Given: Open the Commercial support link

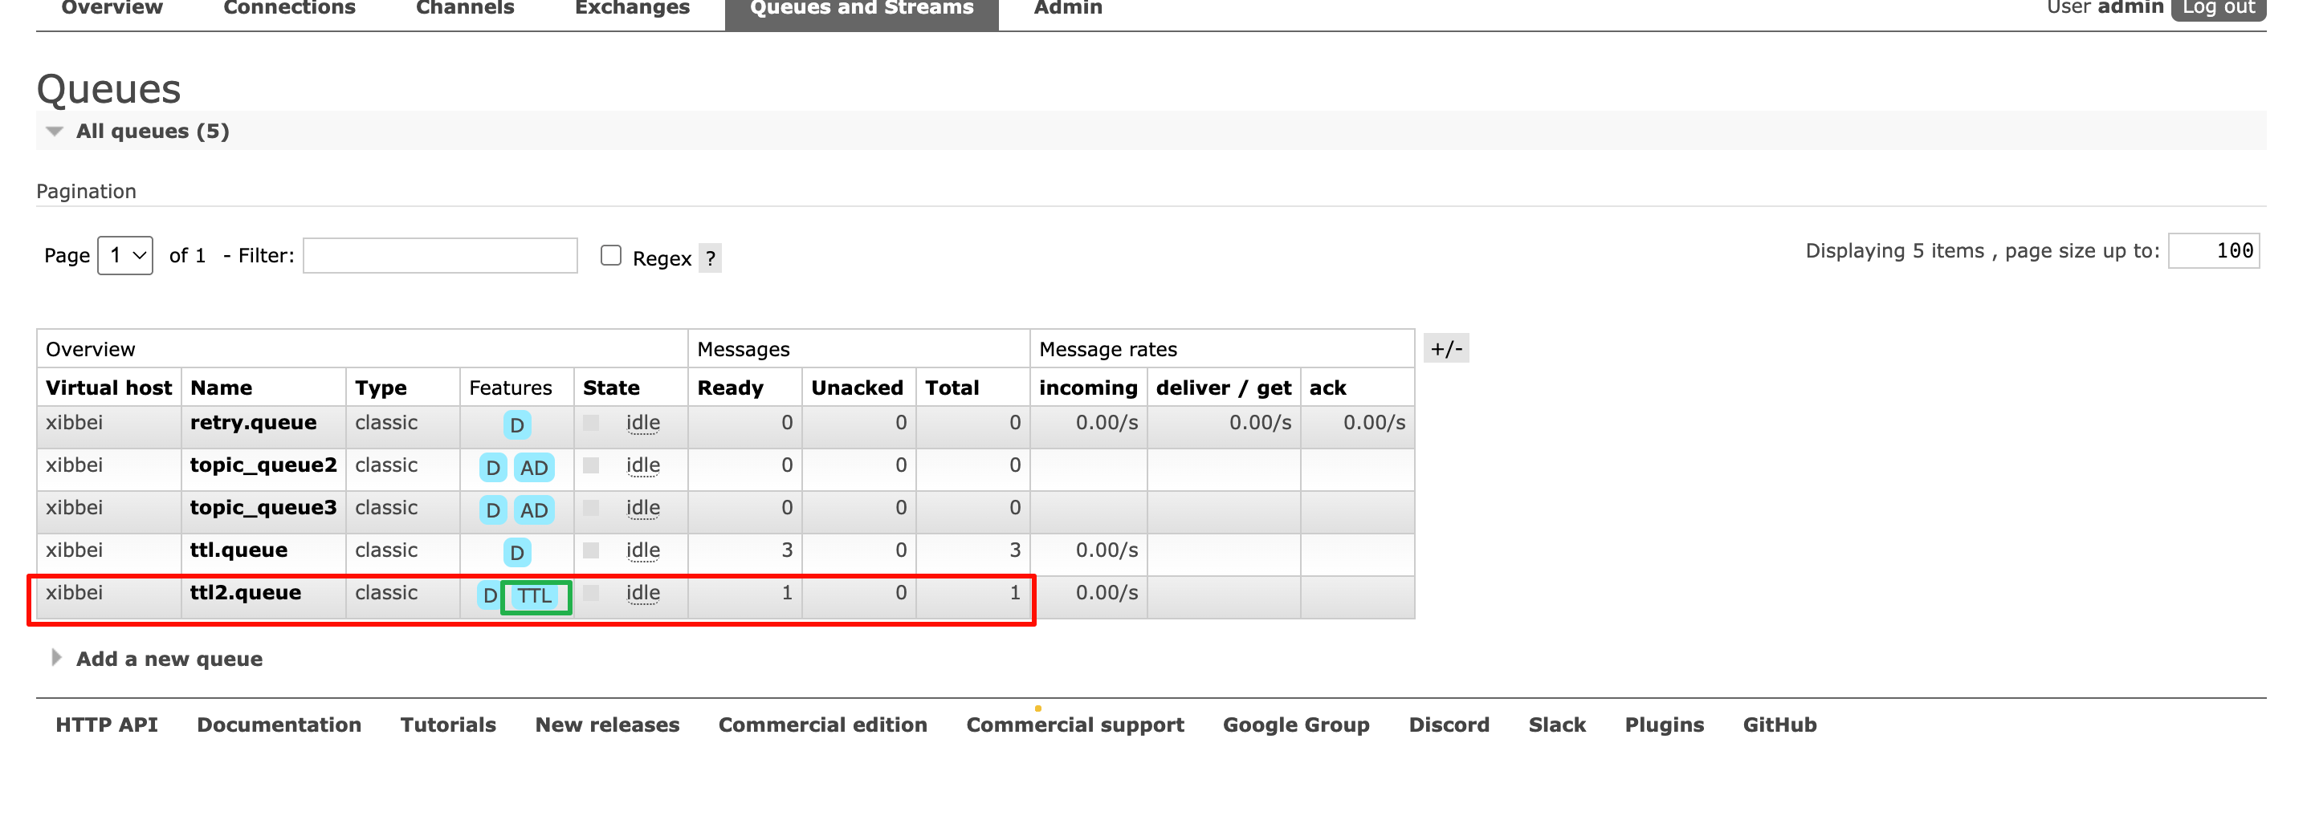Looking at the screenshot, I should (x=1074, y=725).
